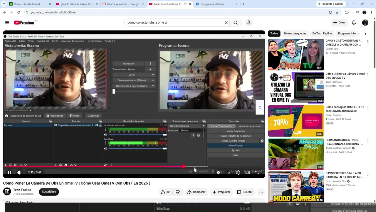Open the Chrome extensions puzzle menu

[x=347, y=12]
